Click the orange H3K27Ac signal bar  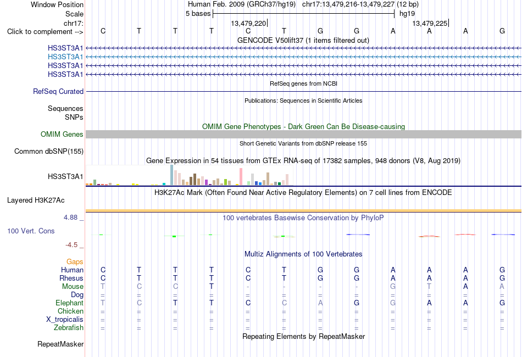(x=303, y=210)
